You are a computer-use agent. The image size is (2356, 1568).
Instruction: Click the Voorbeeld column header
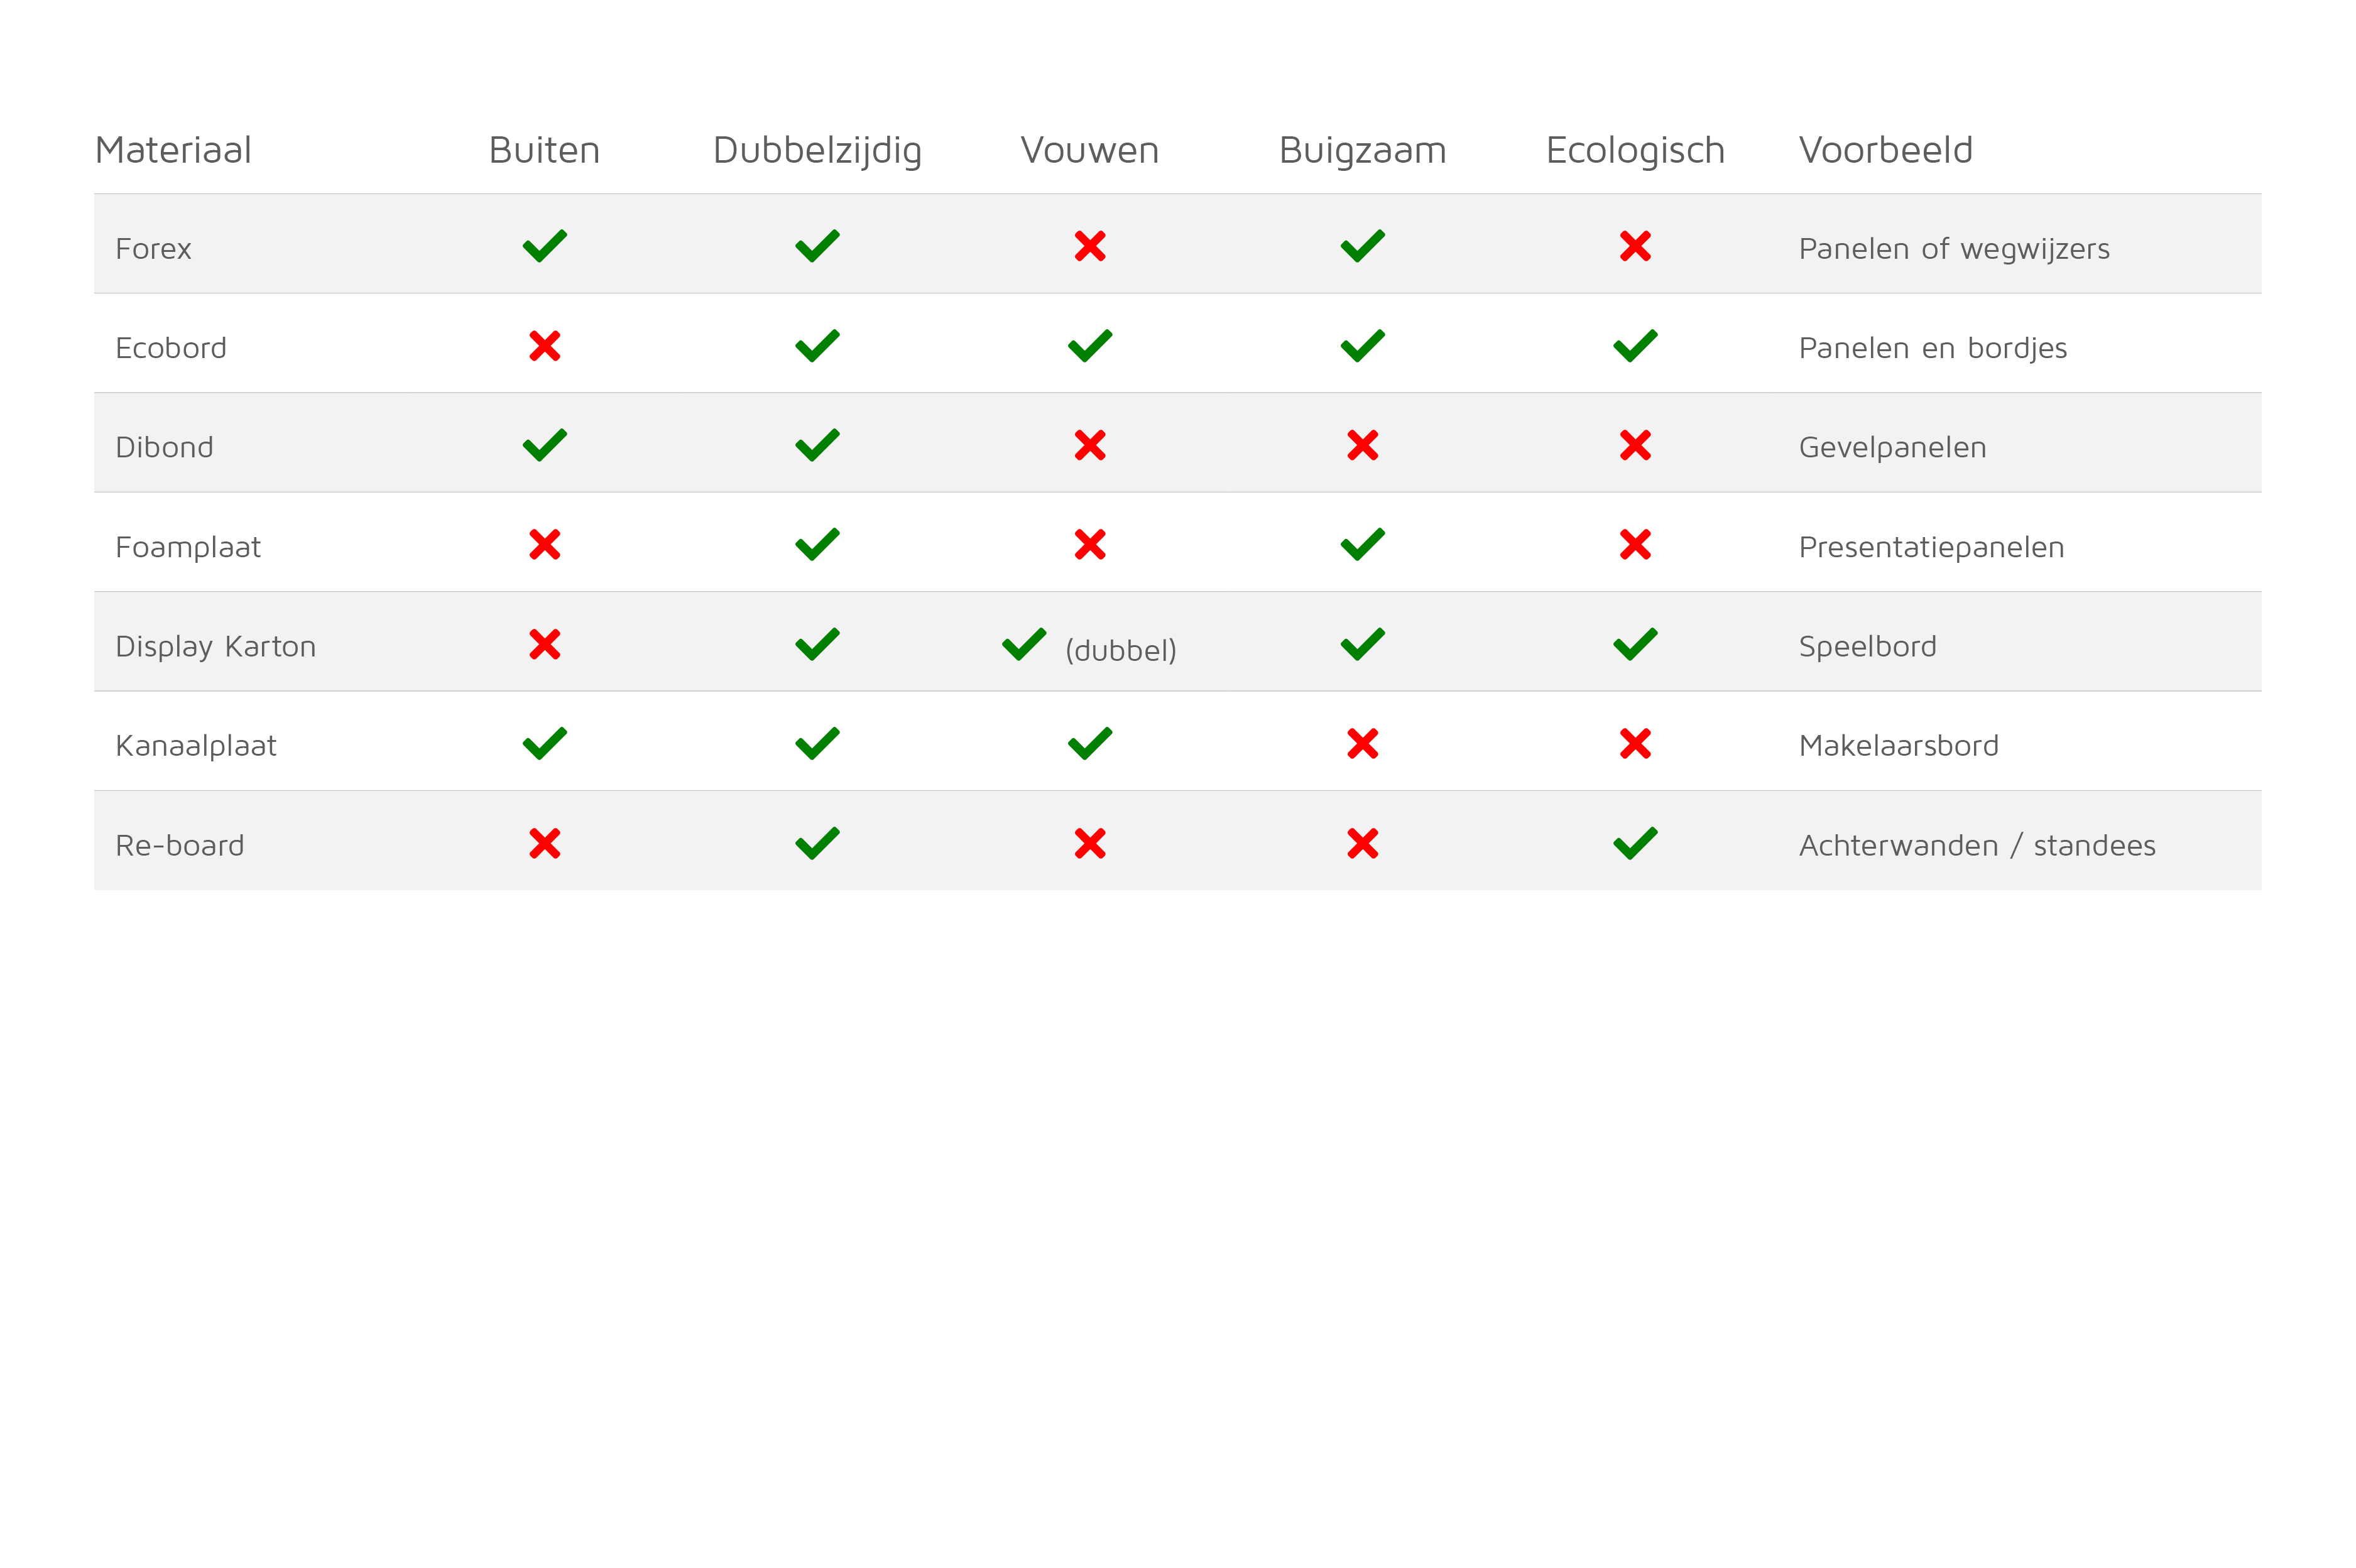pos(1885,150)
